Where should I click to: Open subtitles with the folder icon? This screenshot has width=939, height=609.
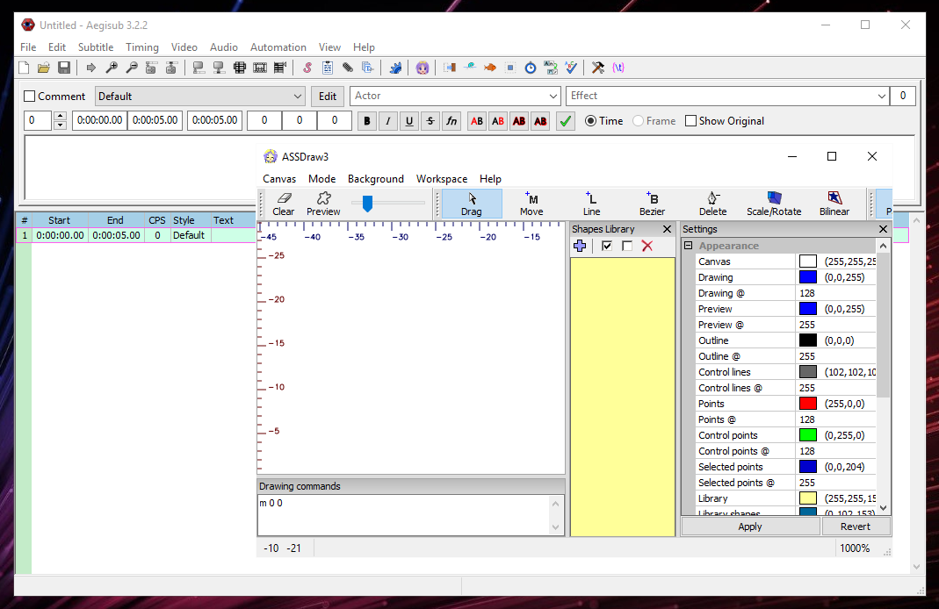(x=44, y=68)
